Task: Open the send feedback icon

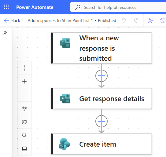Action: [x=151, y=20]
